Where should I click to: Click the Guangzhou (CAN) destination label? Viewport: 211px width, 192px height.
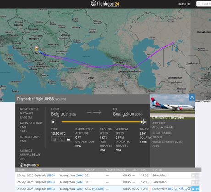click(128, 114)
